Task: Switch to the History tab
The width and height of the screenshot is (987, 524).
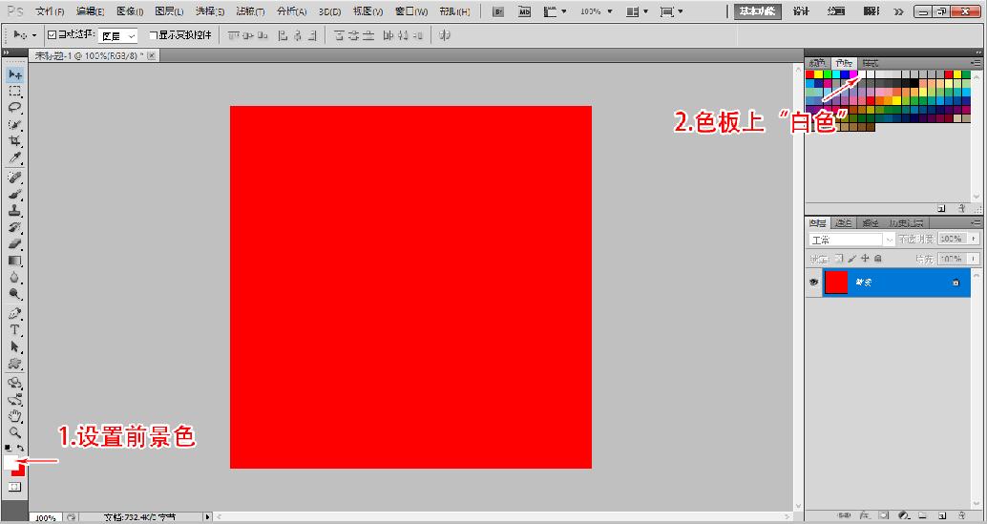Action: click(x=906, y=223)
